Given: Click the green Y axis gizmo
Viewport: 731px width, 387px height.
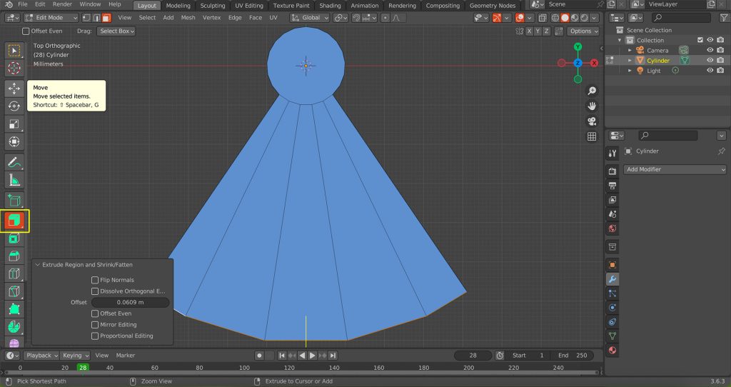Looking at the screenshot, I should tap(578, 46).
